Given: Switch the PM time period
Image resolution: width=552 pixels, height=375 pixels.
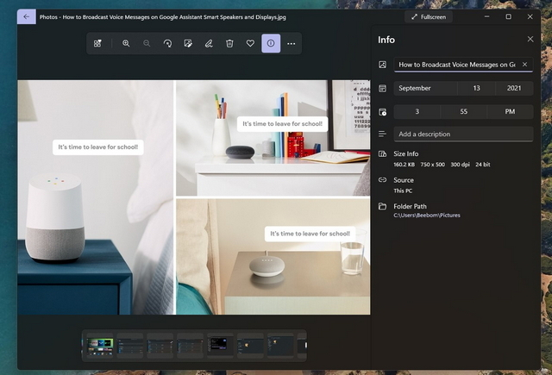Looking at the screenshot, I should [x=510, y=111].
